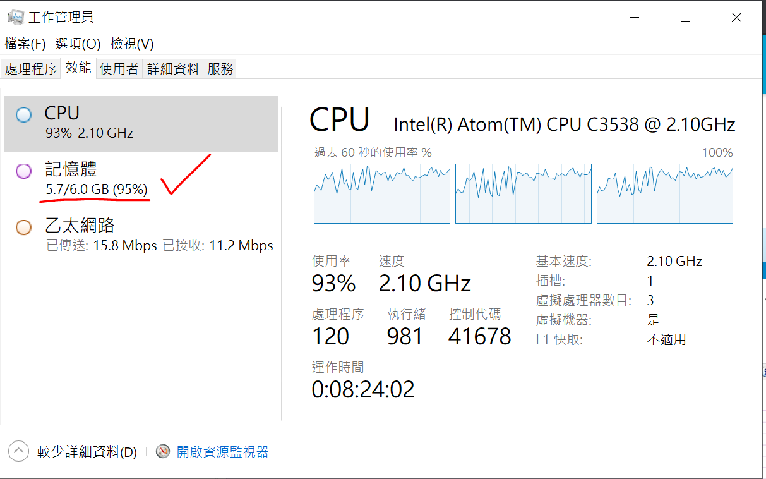Open the 檔案(F) menu

tap(25, 44)
